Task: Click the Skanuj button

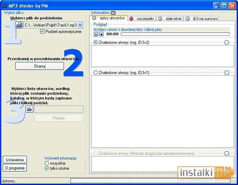Action: pyautogui.click(x=40, y=66)
